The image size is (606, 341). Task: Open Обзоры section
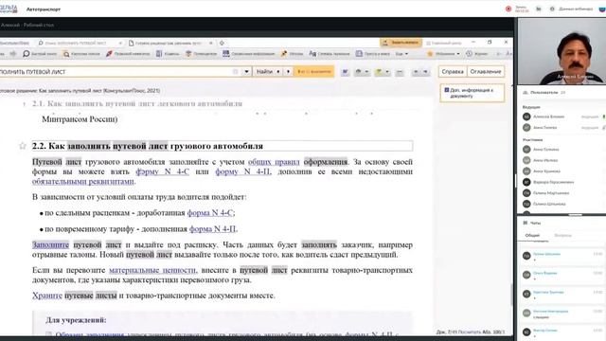click(292, 54)
